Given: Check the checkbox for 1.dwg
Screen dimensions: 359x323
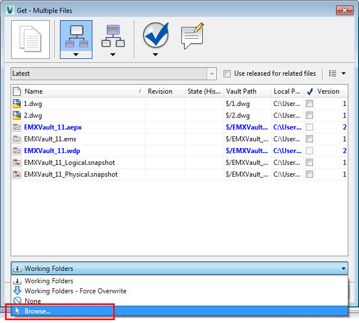Looking at the screenshot, I should (x=309, y=103).
